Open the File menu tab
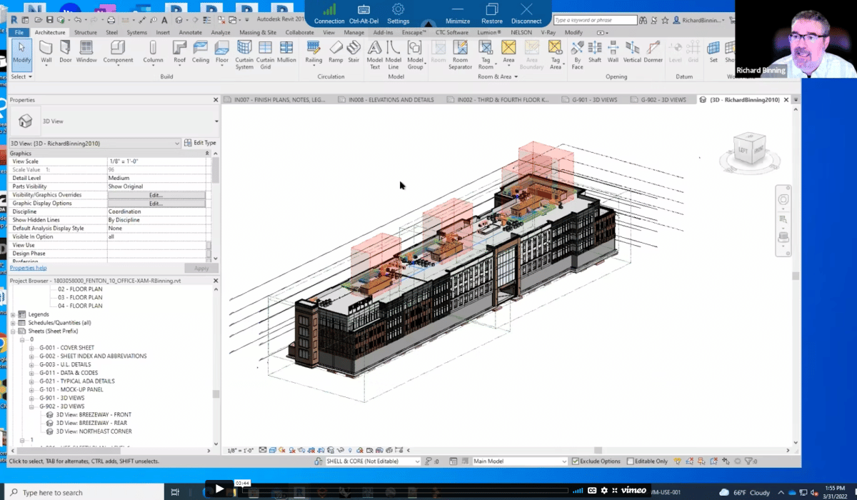This screenshot has height=500, width=857. [x=19, y=32]
